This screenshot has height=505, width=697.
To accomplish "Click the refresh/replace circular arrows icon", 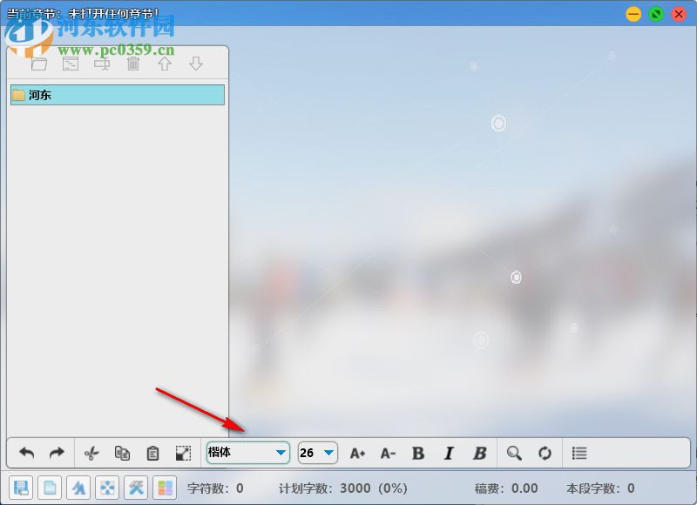I will click(x=545, y=453).
